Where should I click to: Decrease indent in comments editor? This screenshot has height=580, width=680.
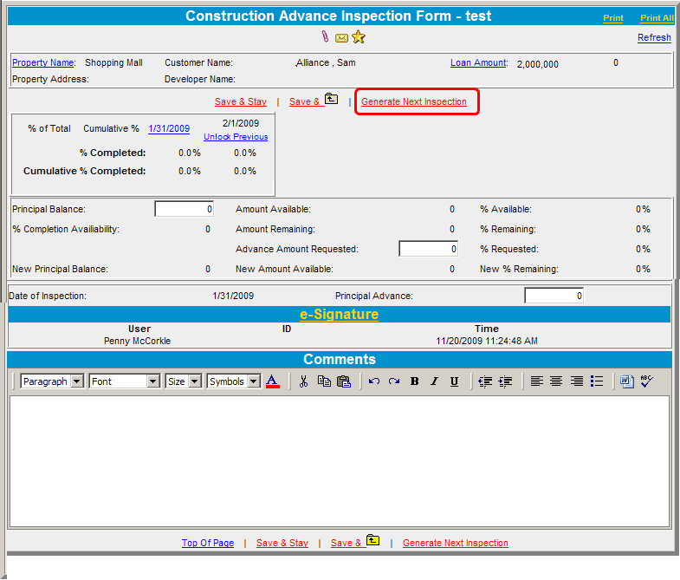[x=485, y=381]
